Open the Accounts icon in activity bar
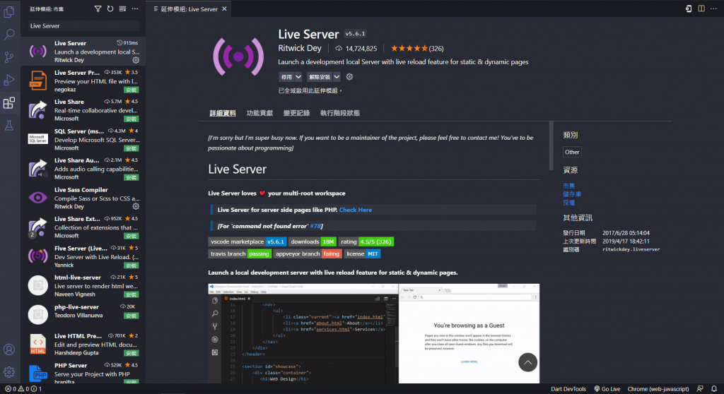 coord(9,350)
